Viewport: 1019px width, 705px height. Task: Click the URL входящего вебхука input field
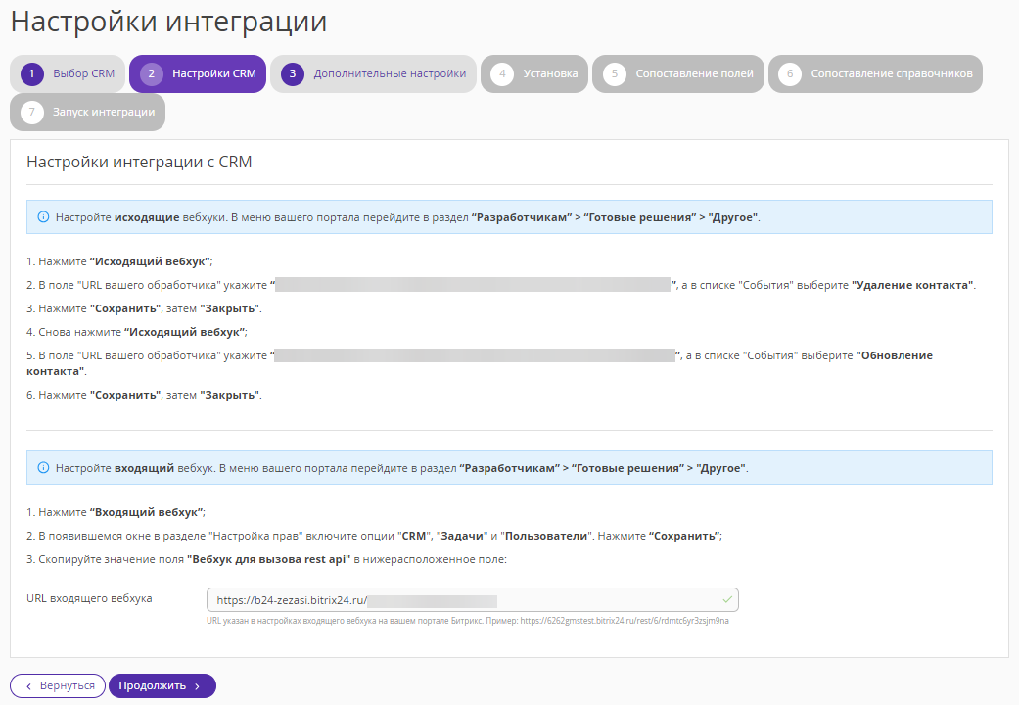(x=473, y=599)
